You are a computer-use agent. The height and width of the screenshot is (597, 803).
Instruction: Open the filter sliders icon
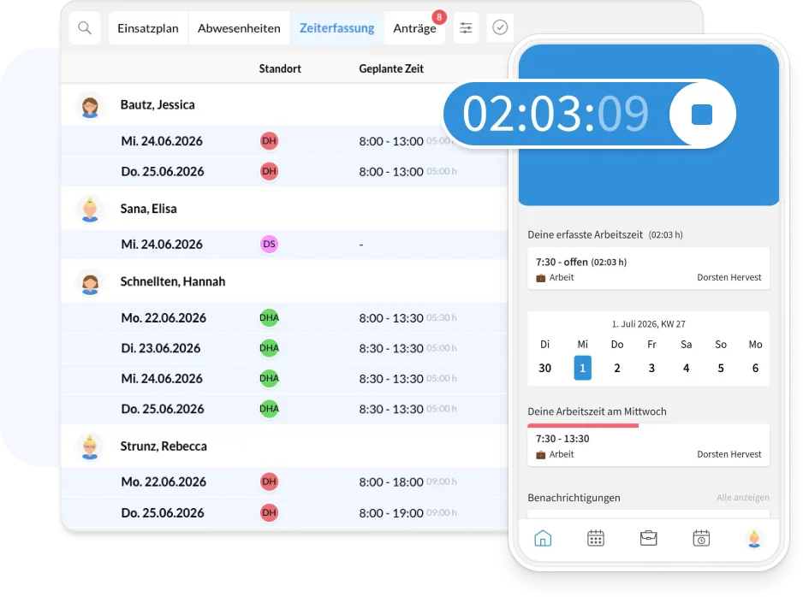pos(466,27)
